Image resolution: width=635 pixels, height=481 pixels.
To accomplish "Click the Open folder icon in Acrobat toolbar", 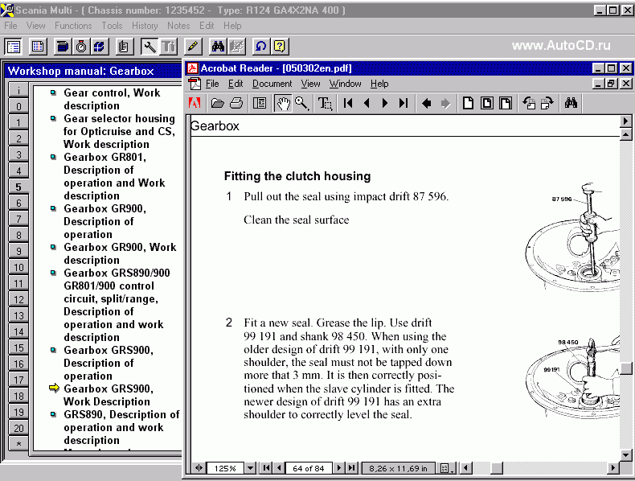I will pos(218,103).
